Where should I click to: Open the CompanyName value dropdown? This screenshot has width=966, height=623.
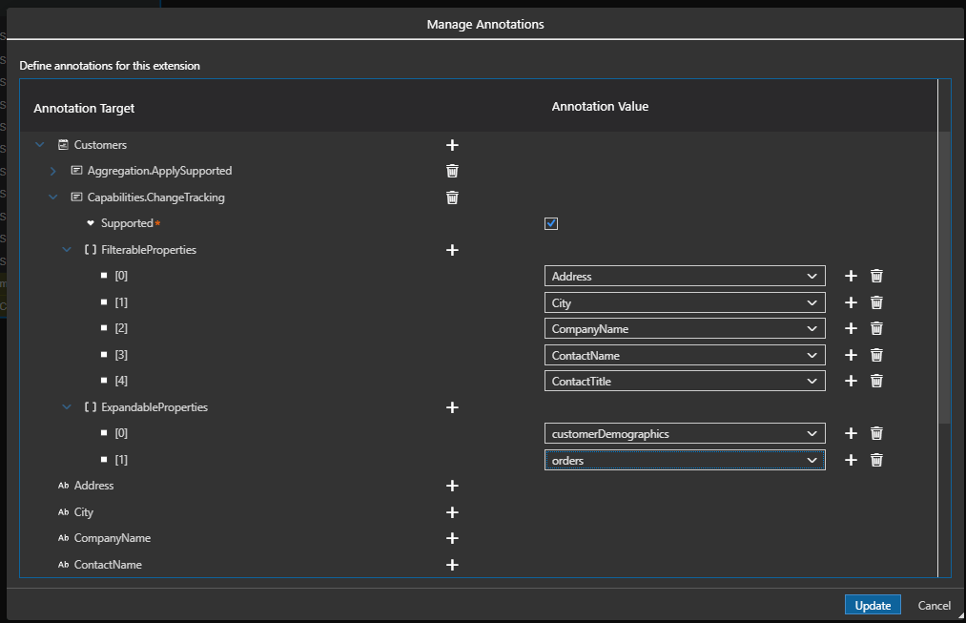(685, 328)
